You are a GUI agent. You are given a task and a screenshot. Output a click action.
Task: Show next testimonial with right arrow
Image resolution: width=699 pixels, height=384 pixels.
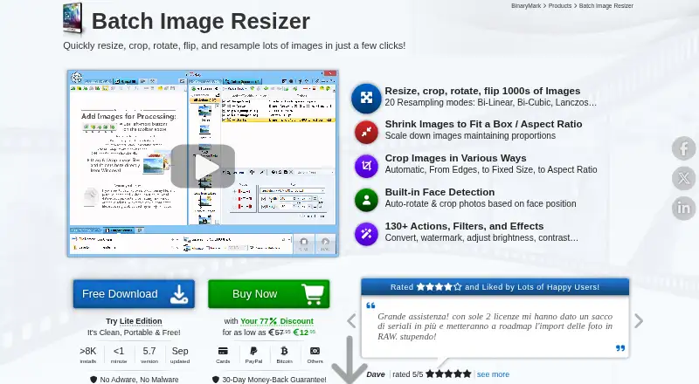639,321
